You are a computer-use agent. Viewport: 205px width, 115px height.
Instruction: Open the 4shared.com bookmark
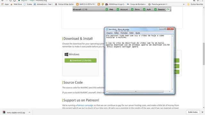coord(43,4)
